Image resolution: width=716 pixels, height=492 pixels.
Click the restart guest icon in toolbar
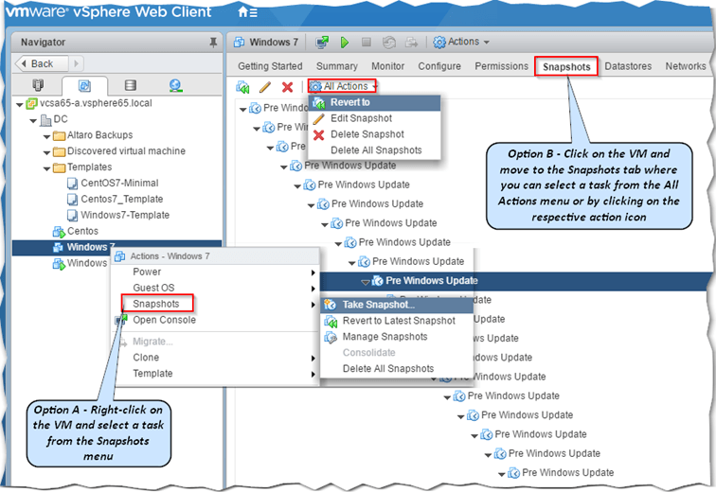click(x=389, y=43)
